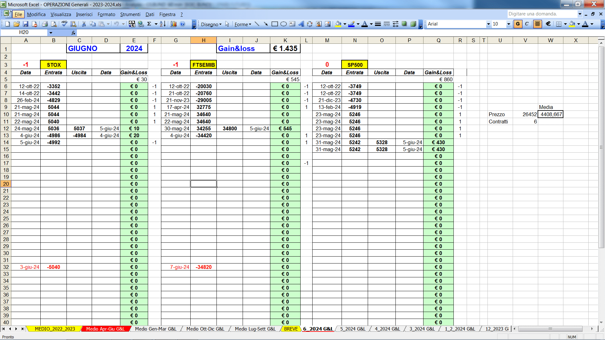The height and width of the screenshot is (340, 605).
Task: Switch to the 5_2024 G&L sheet
Action: click(353, 329)
